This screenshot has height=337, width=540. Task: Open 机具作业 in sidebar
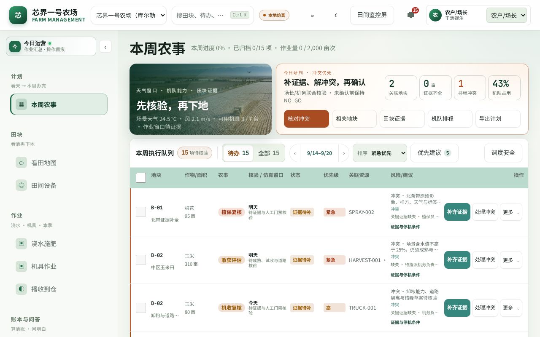pos(59,266)
